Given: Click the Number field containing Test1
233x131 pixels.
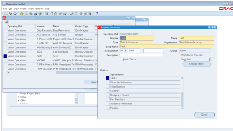Looking at the screenshot, I should pos(136,38).
